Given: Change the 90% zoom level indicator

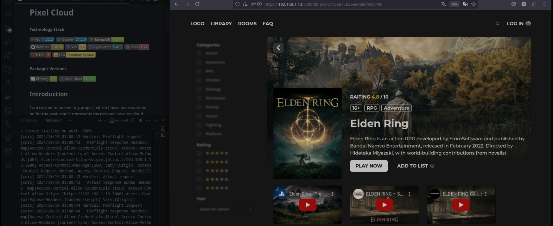Looking at the screenshot, I should coord(454,4).
